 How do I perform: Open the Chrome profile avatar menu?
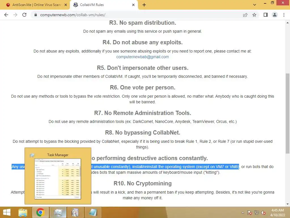[275, 15]
